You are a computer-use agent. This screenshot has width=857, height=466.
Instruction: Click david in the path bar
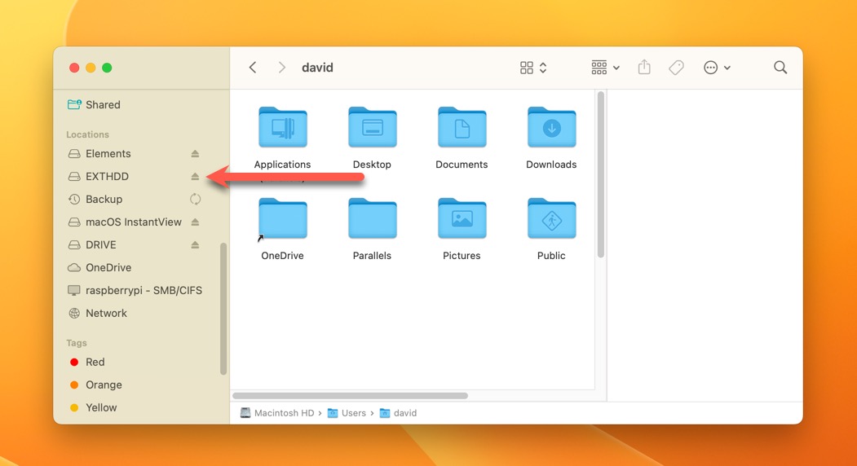[398, 413]
